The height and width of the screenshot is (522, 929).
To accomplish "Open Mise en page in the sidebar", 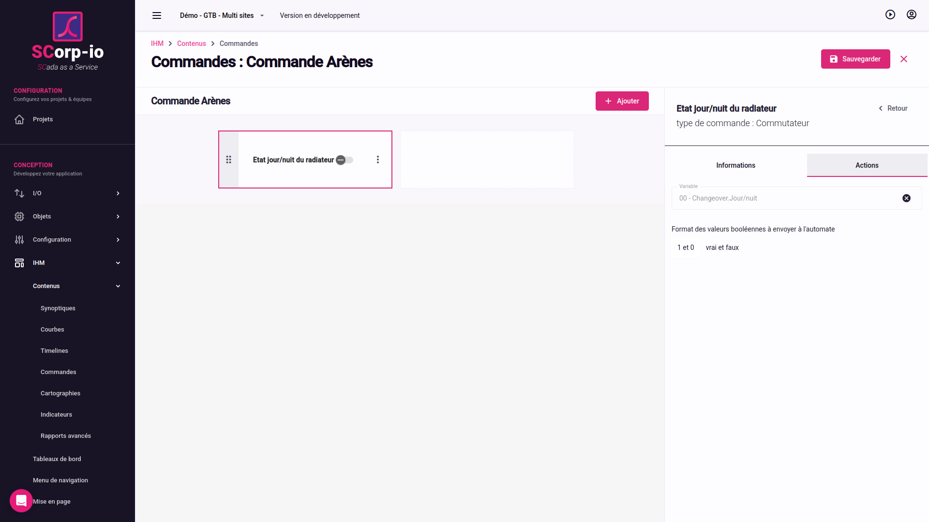I will [x=52, y=502].
